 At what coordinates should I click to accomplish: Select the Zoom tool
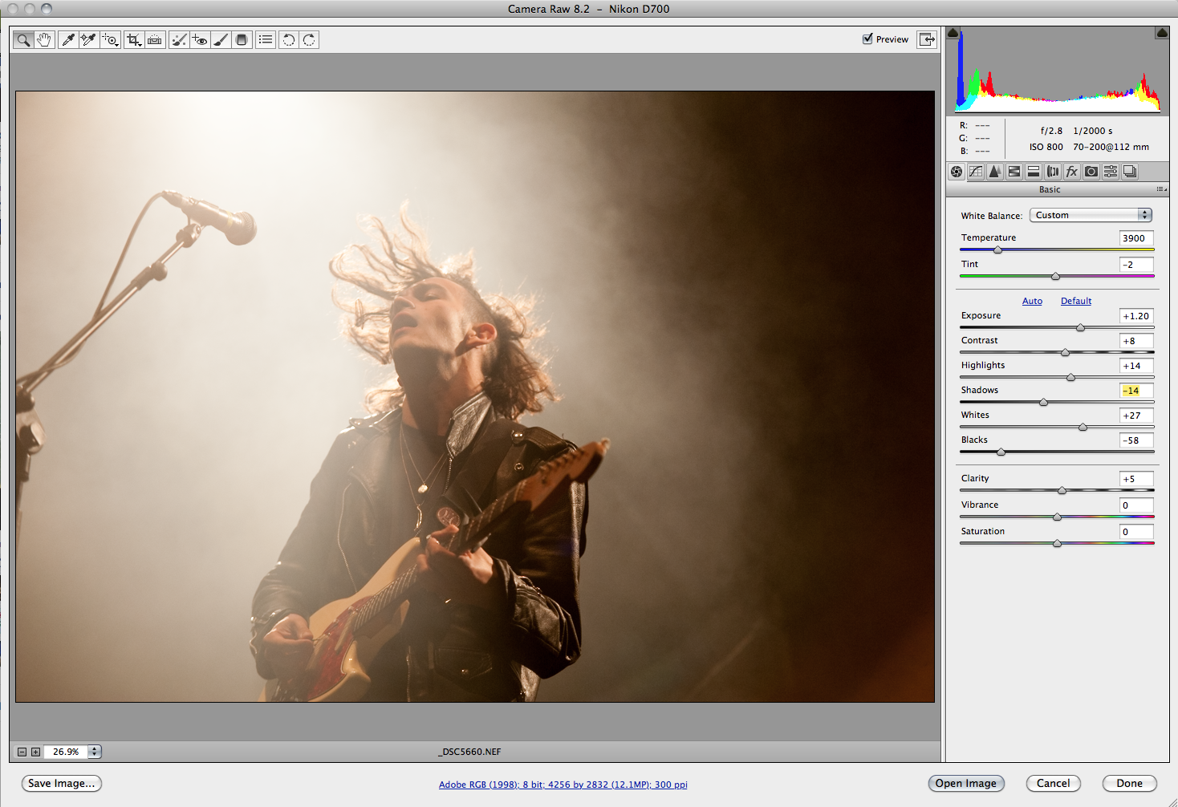point(24,39)
